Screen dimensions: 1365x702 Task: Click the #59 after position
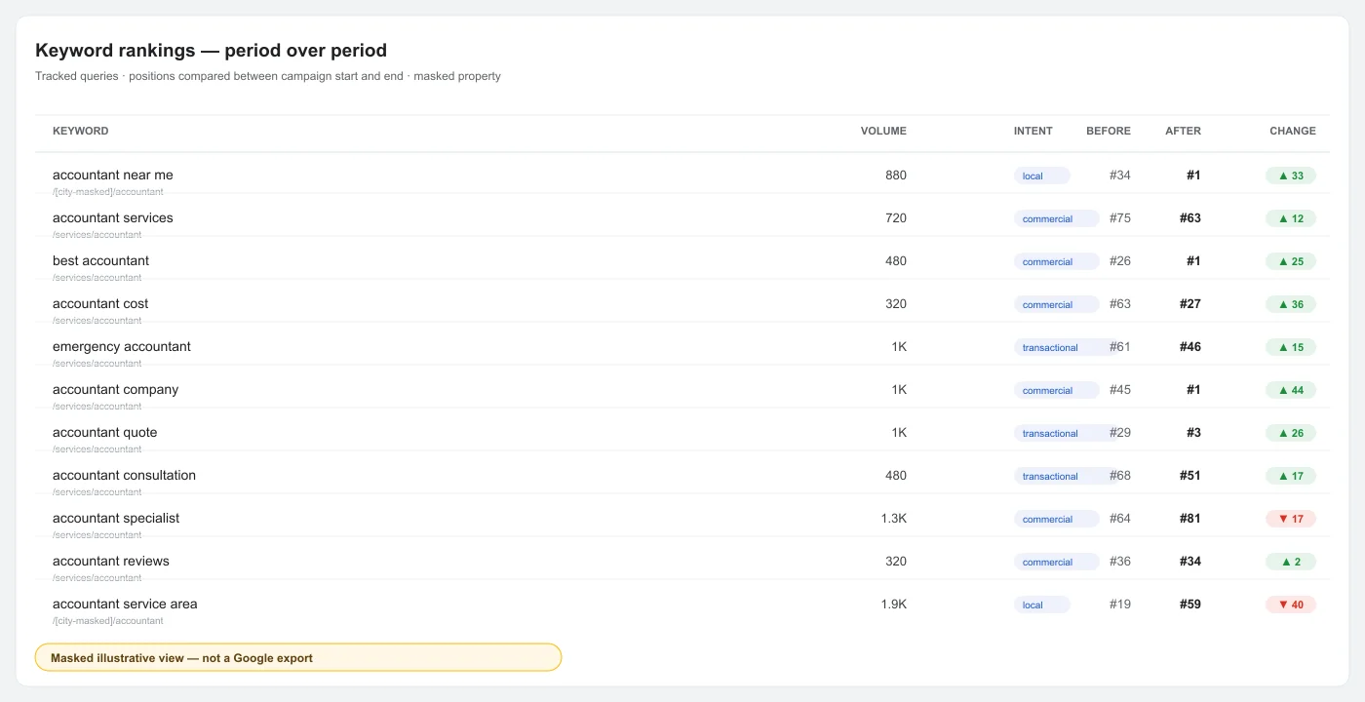click(x=1190, y=604)
